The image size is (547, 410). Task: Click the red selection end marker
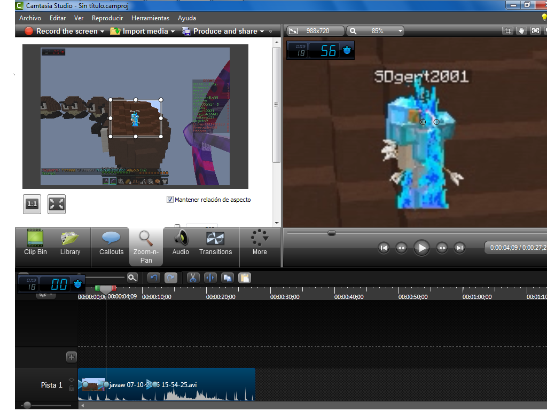pyautogui.click(x=114, y=288)
